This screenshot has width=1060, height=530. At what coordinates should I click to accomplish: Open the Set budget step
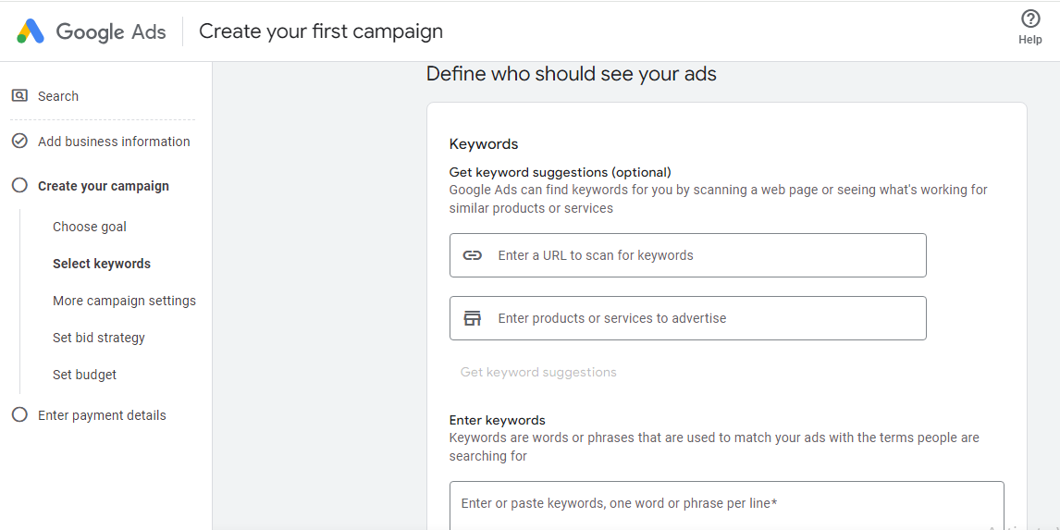click(85, 375)
